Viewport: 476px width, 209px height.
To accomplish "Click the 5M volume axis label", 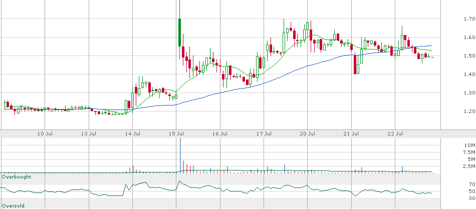I will (x=472, y=159).
